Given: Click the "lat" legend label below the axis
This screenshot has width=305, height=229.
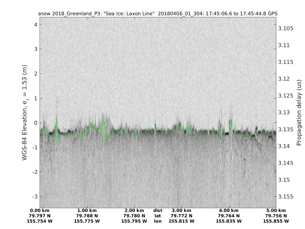Looking at the screenshot, I should click(x=158, y=216).
